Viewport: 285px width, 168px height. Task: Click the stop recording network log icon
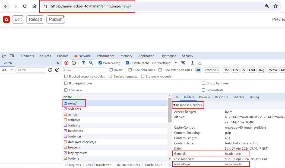click(66, 63)
